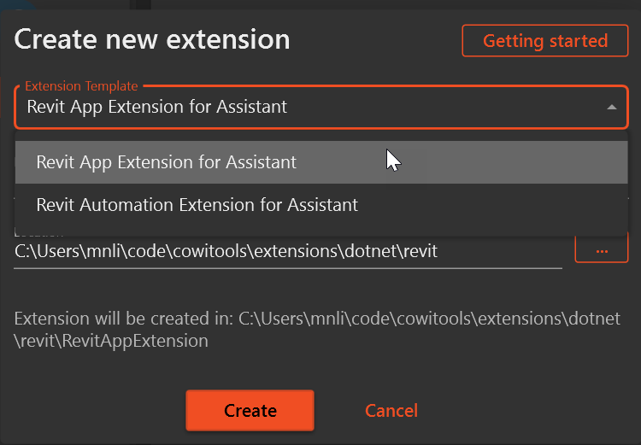Click the word revit ending the Location path
The image size is (641, 445).
click(418, 252)
